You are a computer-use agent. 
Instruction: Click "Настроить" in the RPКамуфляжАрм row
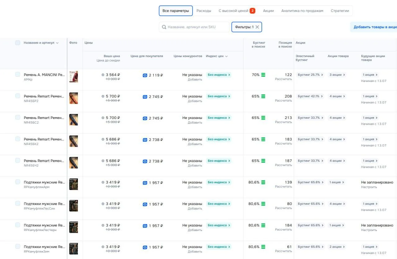coord(369,187)
